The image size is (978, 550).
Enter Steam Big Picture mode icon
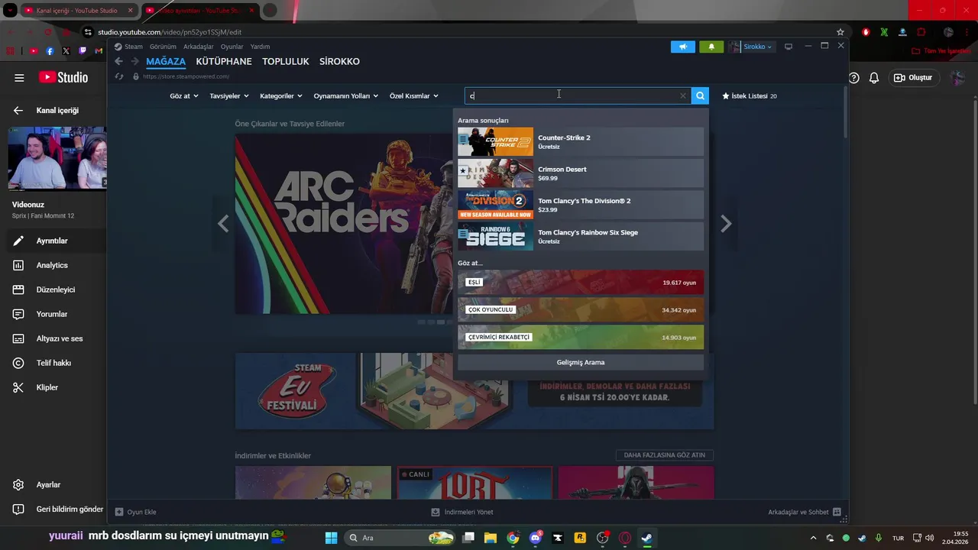click(789, 47)
